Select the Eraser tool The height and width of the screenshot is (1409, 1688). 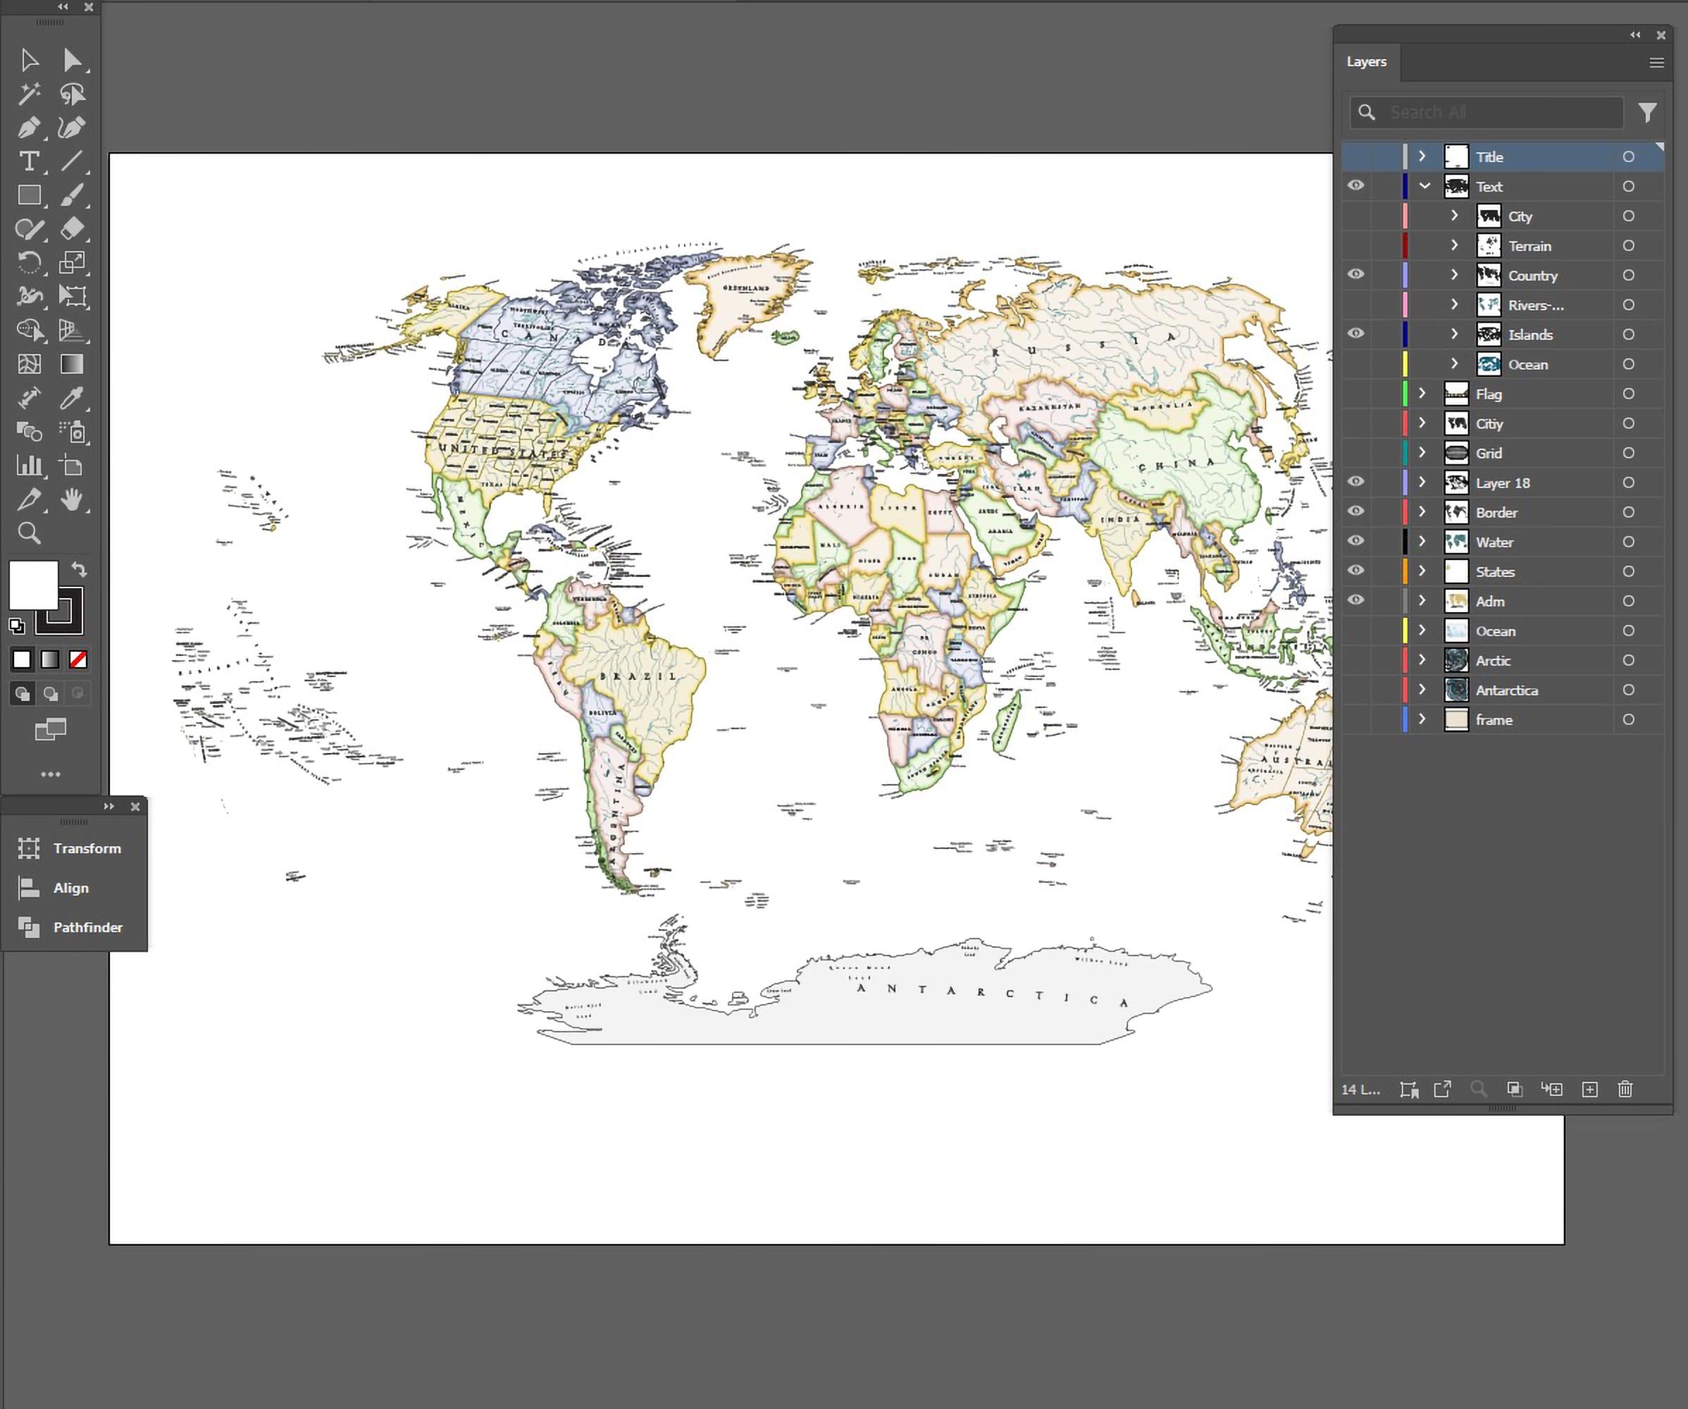pos(73,229)
